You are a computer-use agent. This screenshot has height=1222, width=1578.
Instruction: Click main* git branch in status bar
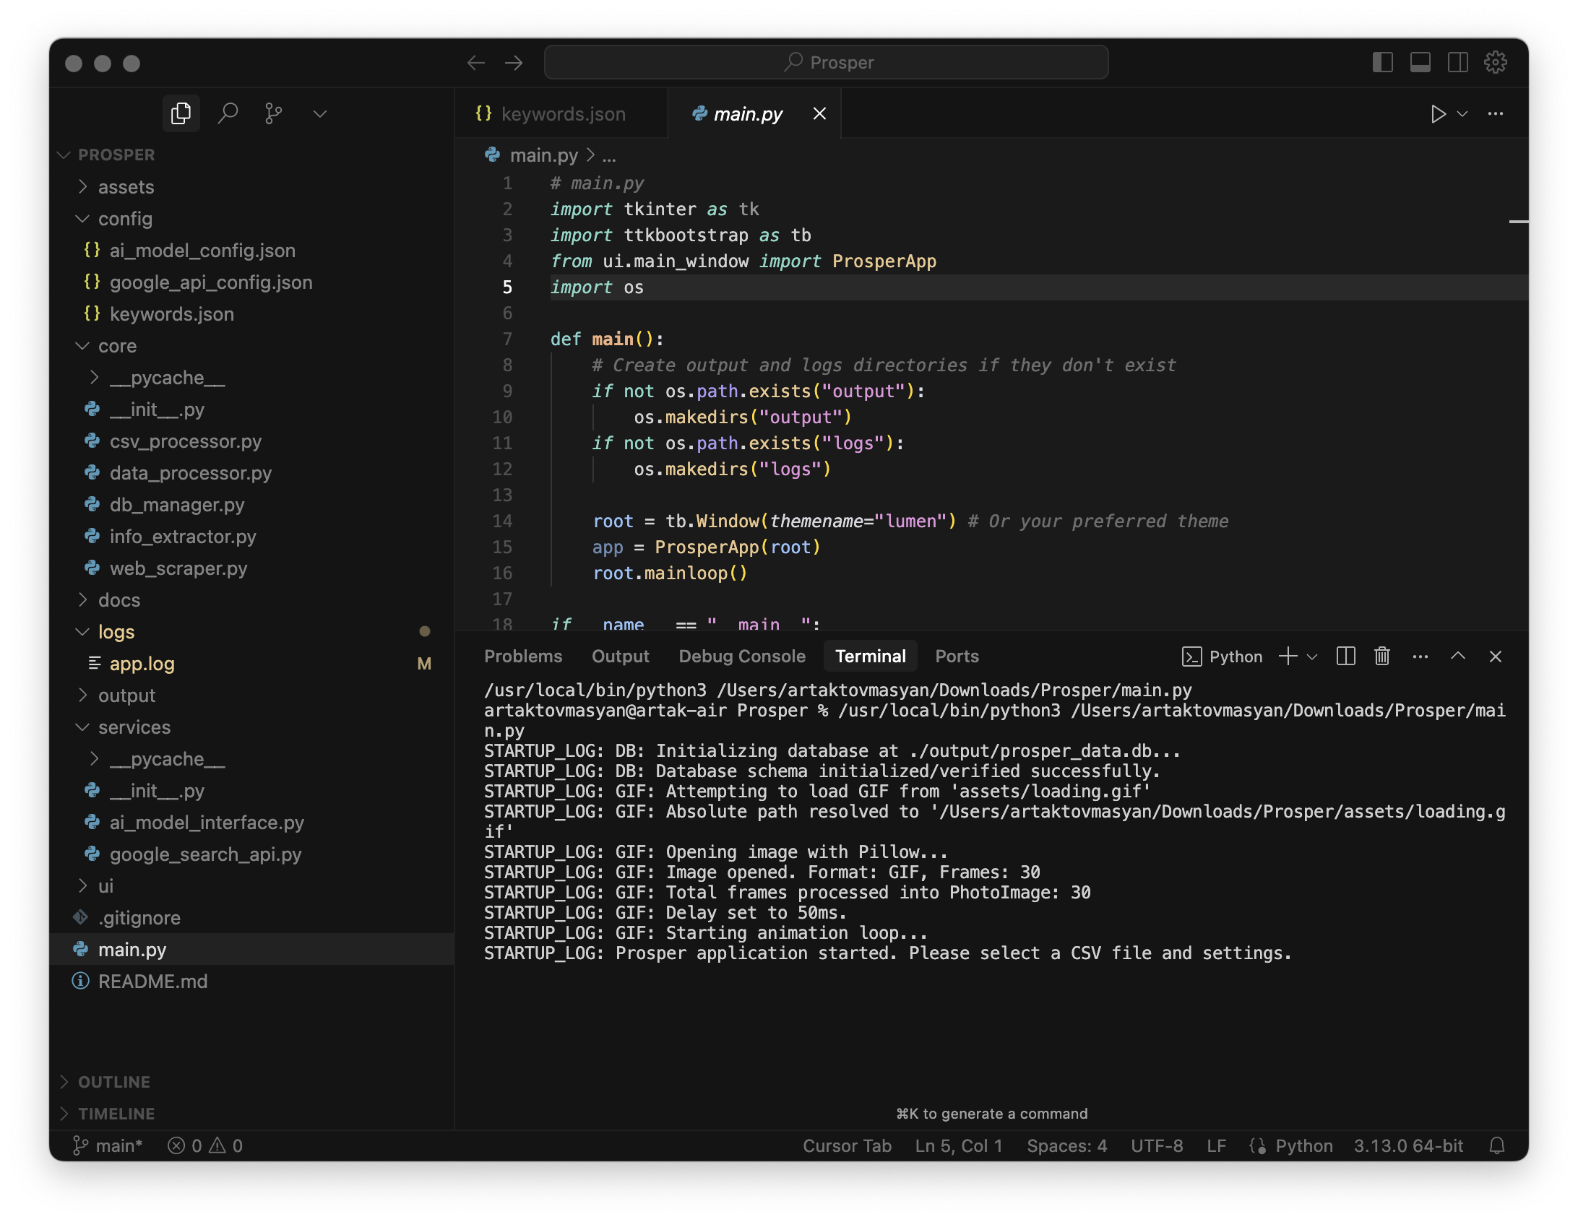[108, 1146]
